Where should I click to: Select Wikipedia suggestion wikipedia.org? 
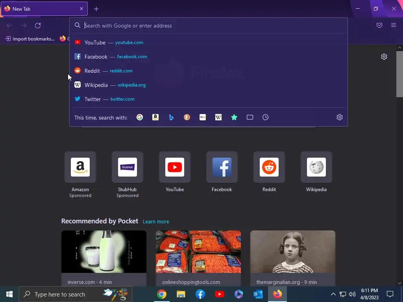click(x=209, y=85)
